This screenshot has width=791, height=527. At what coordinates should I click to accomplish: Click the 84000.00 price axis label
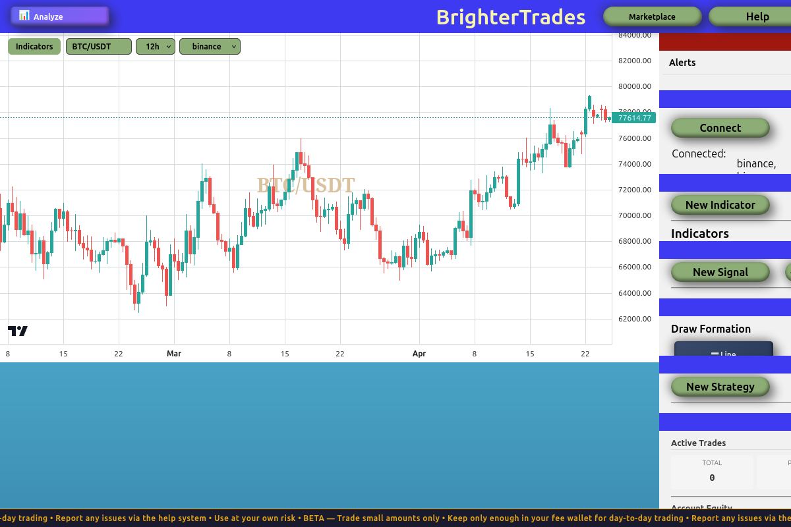(x=635, y=35)
